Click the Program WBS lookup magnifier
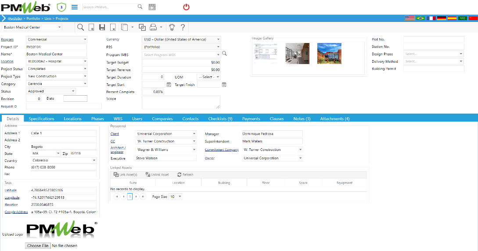 [224, 54]
